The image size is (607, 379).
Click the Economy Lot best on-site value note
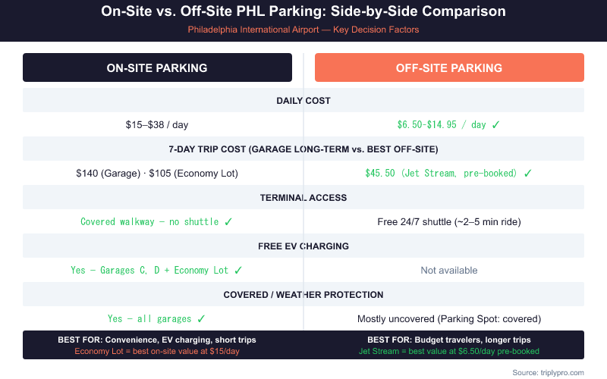coord(157,351)
